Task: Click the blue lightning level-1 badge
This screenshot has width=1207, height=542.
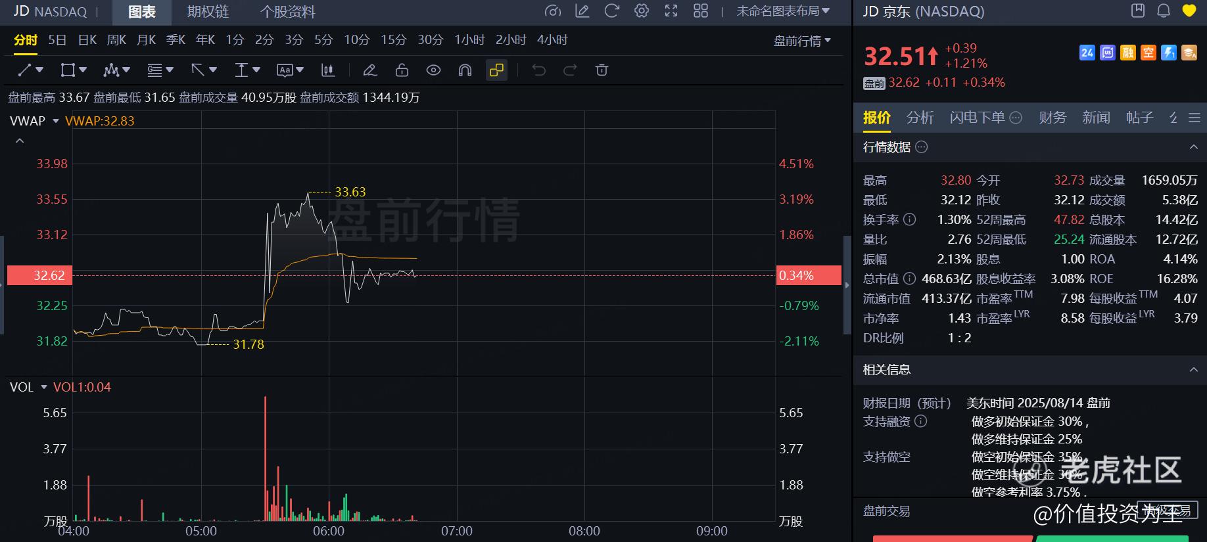Action: coord(1169,53)
